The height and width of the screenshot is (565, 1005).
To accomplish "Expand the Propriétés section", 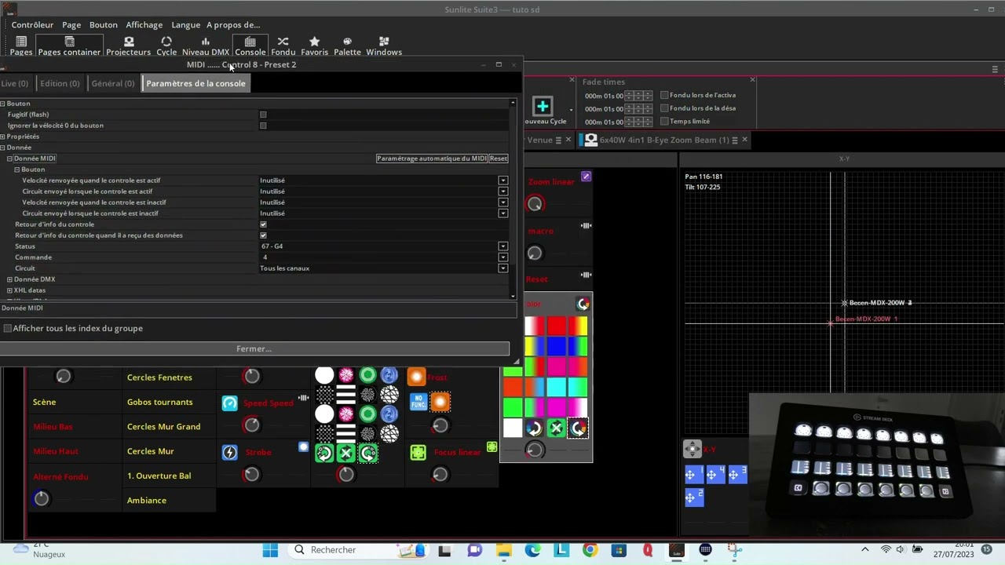I will (3, 137).
